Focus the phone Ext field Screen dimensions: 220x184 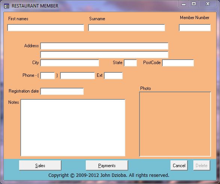click(x=113, y=76)
